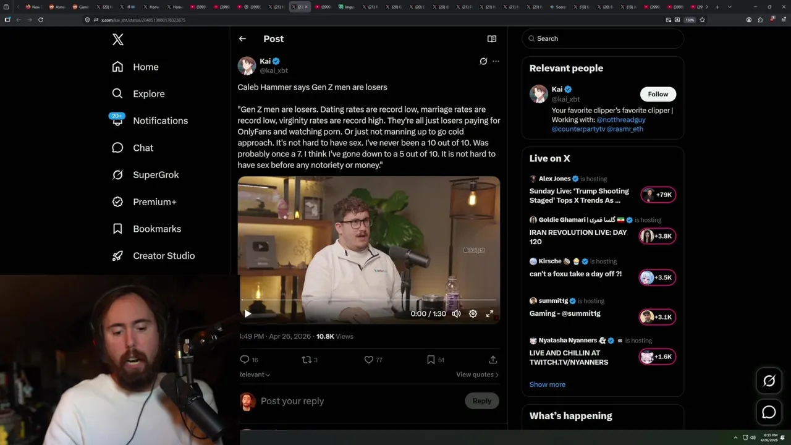Open a new browser tab with plus
The image size is (791, 445).
[717, 7]
